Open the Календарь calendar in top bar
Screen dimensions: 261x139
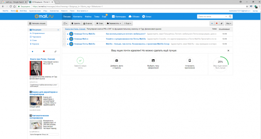119,16
